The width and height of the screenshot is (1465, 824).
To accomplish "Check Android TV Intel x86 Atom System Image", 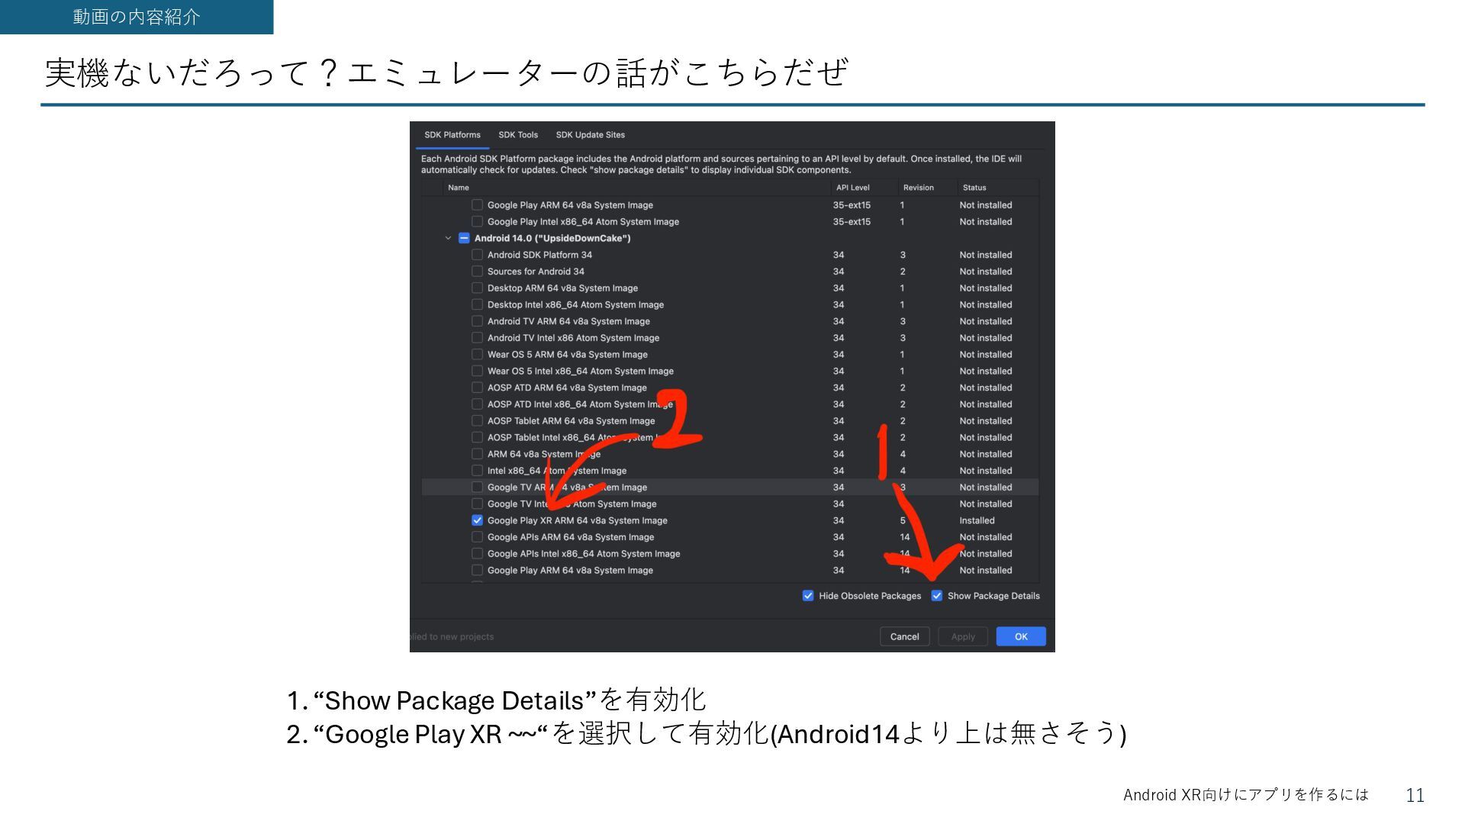I will point(477,338).
